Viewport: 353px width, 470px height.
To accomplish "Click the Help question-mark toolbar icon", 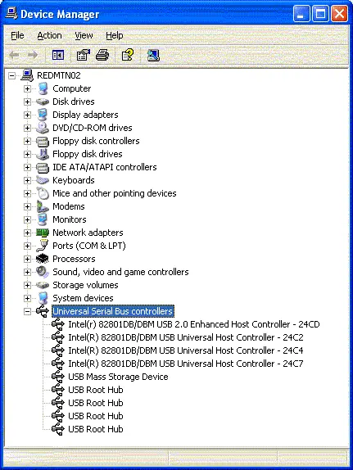I will click(x=128, y=55).
